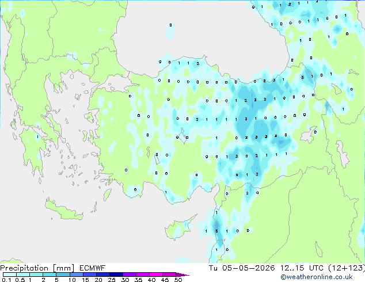Click the '5' precipitation value on the Levant coast

(216, 231)
